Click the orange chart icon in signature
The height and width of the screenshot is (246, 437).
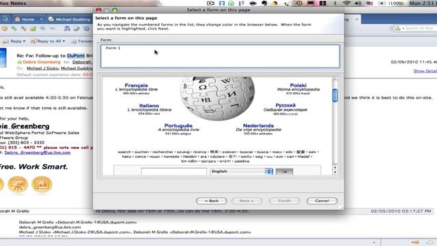point(42,184)
